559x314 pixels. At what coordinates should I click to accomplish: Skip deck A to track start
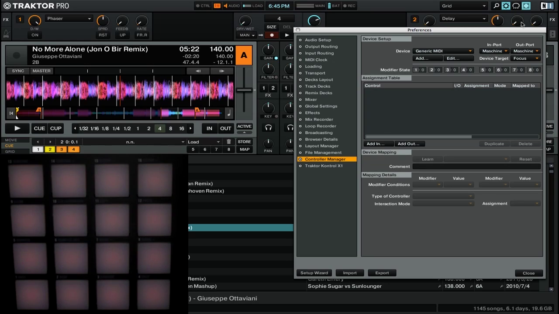11,113
